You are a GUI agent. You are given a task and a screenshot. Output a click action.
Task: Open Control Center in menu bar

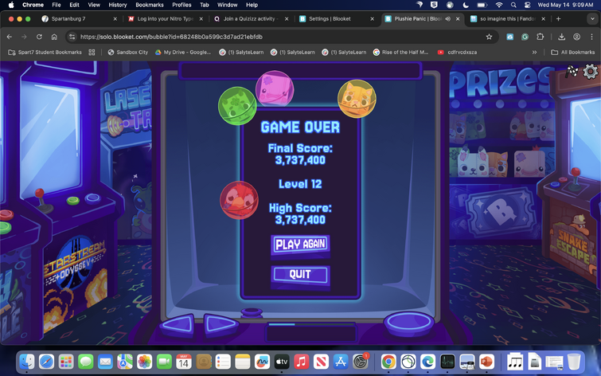point(528,5)
